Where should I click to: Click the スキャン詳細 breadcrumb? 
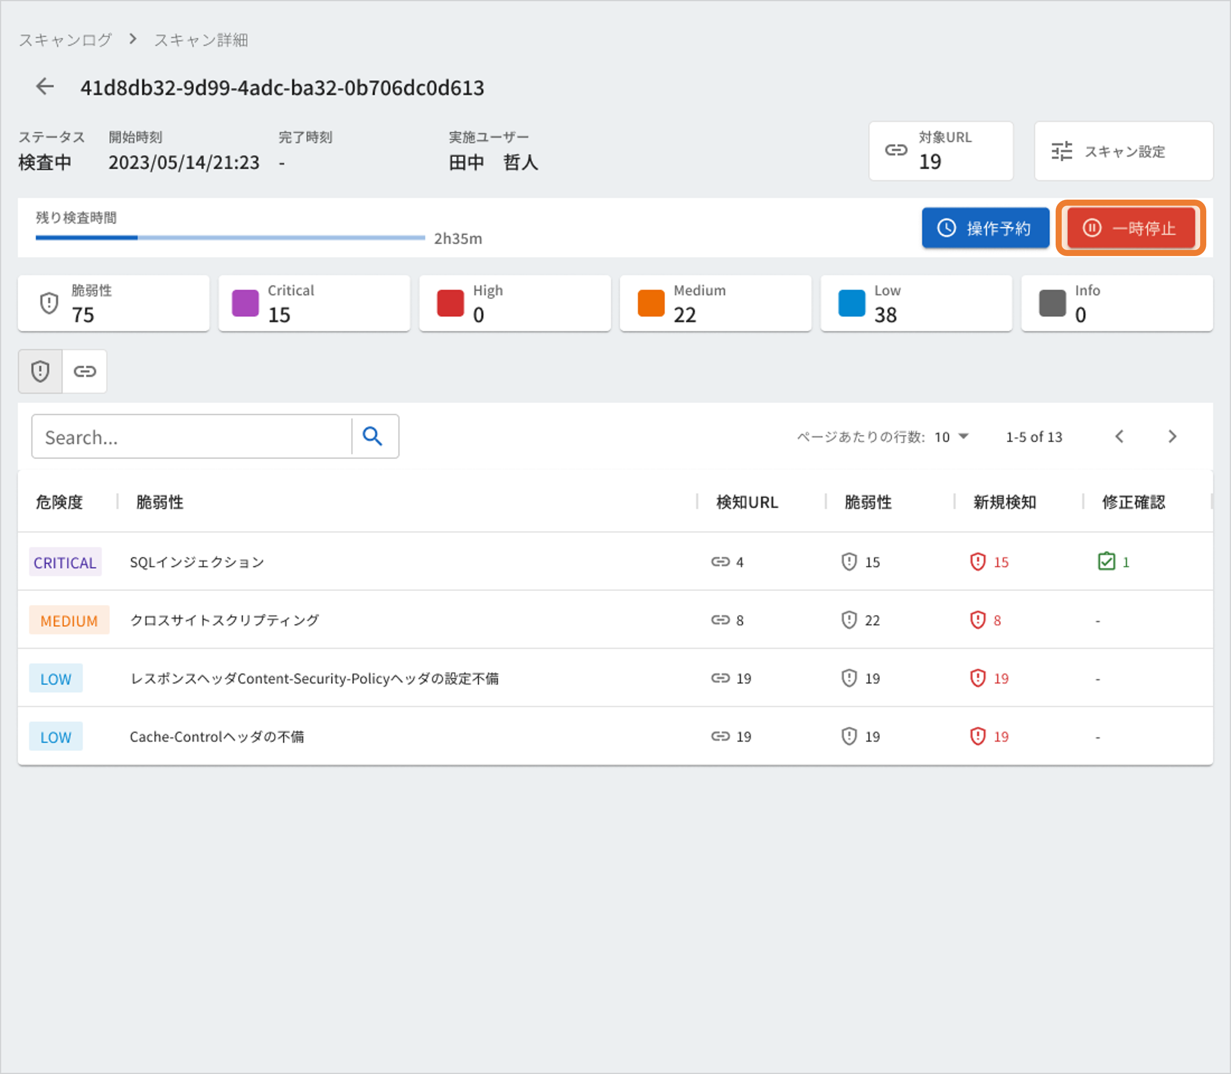click(201, 40)
